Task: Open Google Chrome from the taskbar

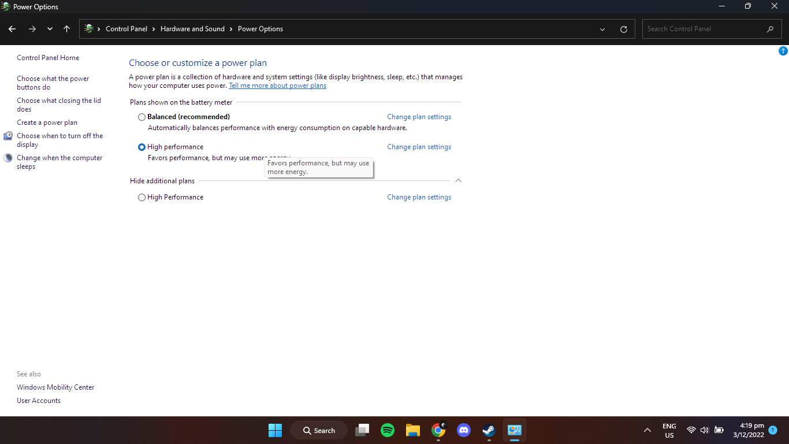Action: tap(438, 430)
